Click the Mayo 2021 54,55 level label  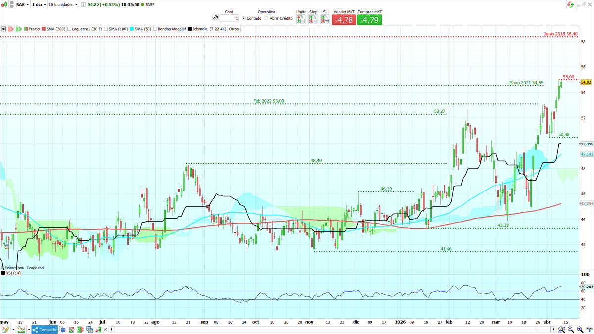[x=526, y=83]
